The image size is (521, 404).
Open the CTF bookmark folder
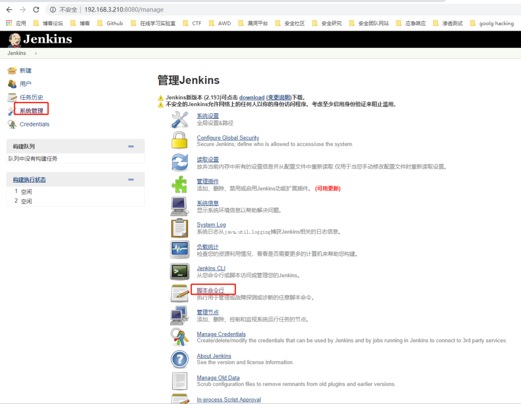192,23
